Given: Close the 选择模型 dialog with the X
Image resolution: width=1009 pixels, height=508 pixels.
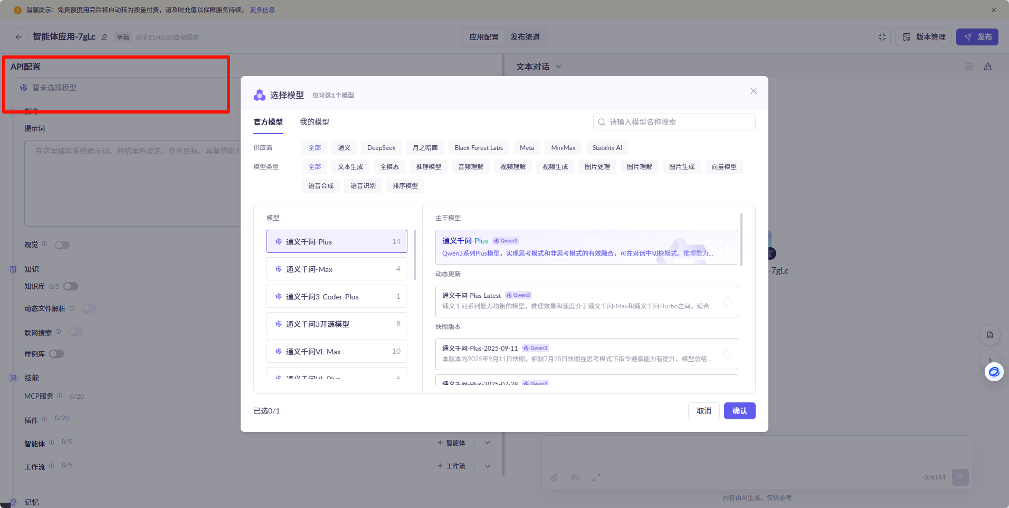Looking at the screenshot, I should (754, 91).
